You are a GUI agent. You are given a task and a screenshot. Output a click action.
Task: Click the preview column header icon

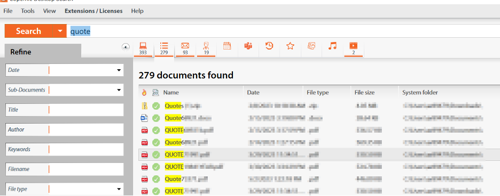[x=155, y=93]
